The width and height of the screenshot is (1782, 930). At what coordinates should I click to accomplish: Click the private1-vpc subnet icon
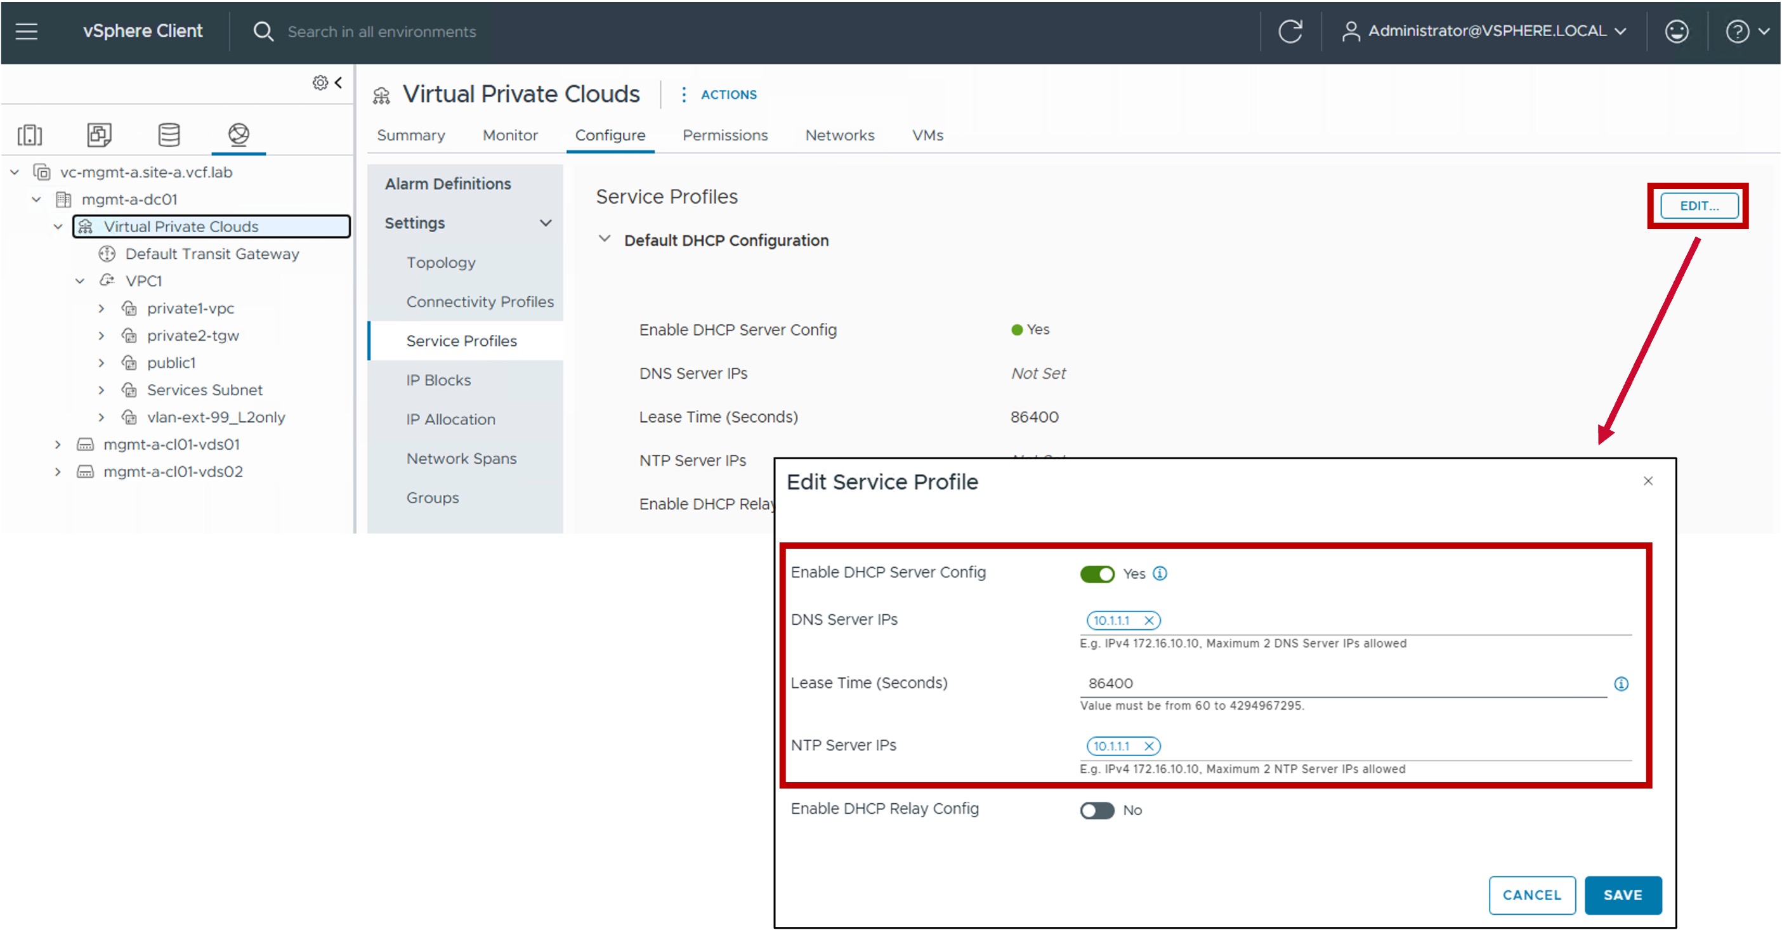pos(129,308)
